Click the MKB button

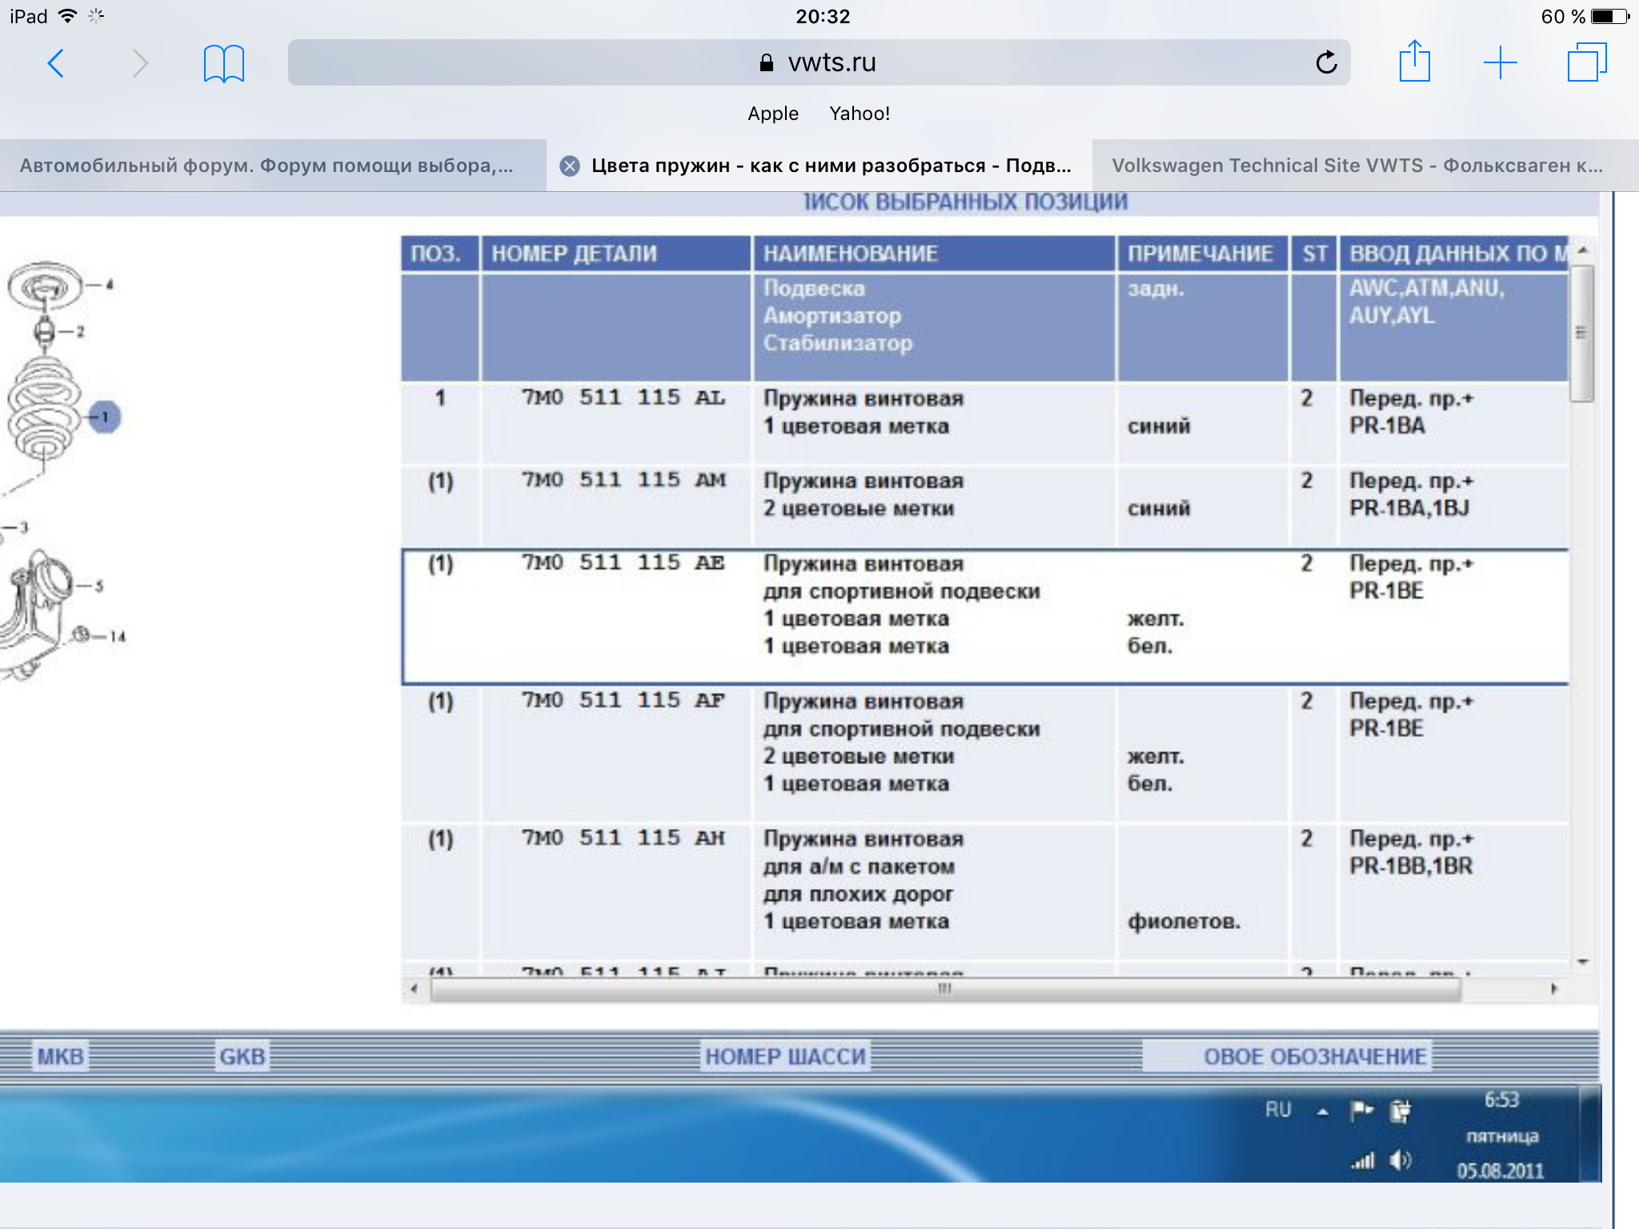tap(61, 1056)
